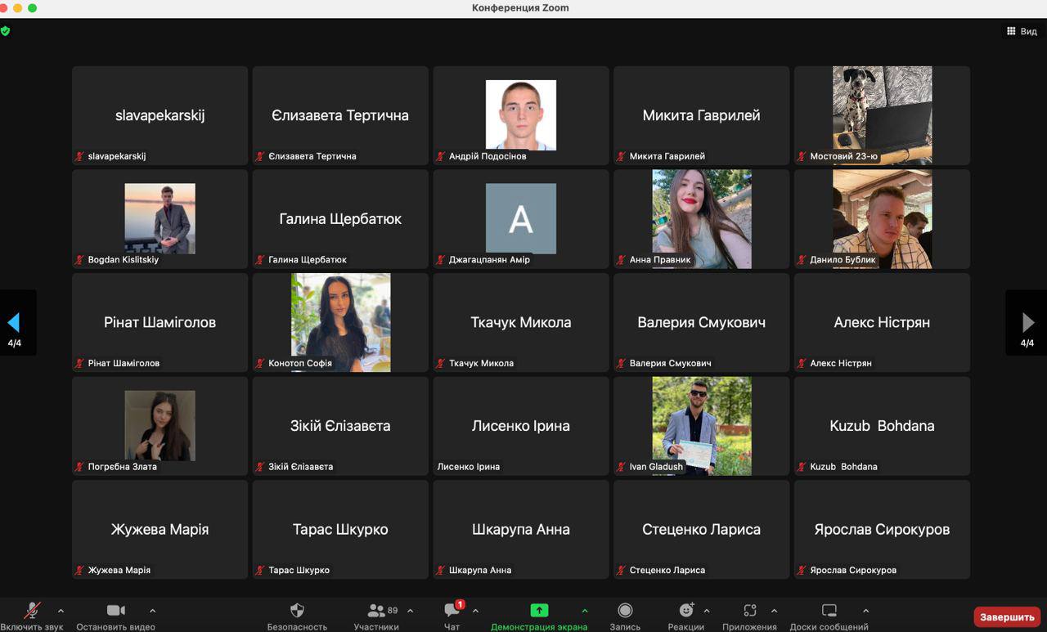1047x632 pixels.
Task: Open the Whiteboards icon
Action: 829,610
